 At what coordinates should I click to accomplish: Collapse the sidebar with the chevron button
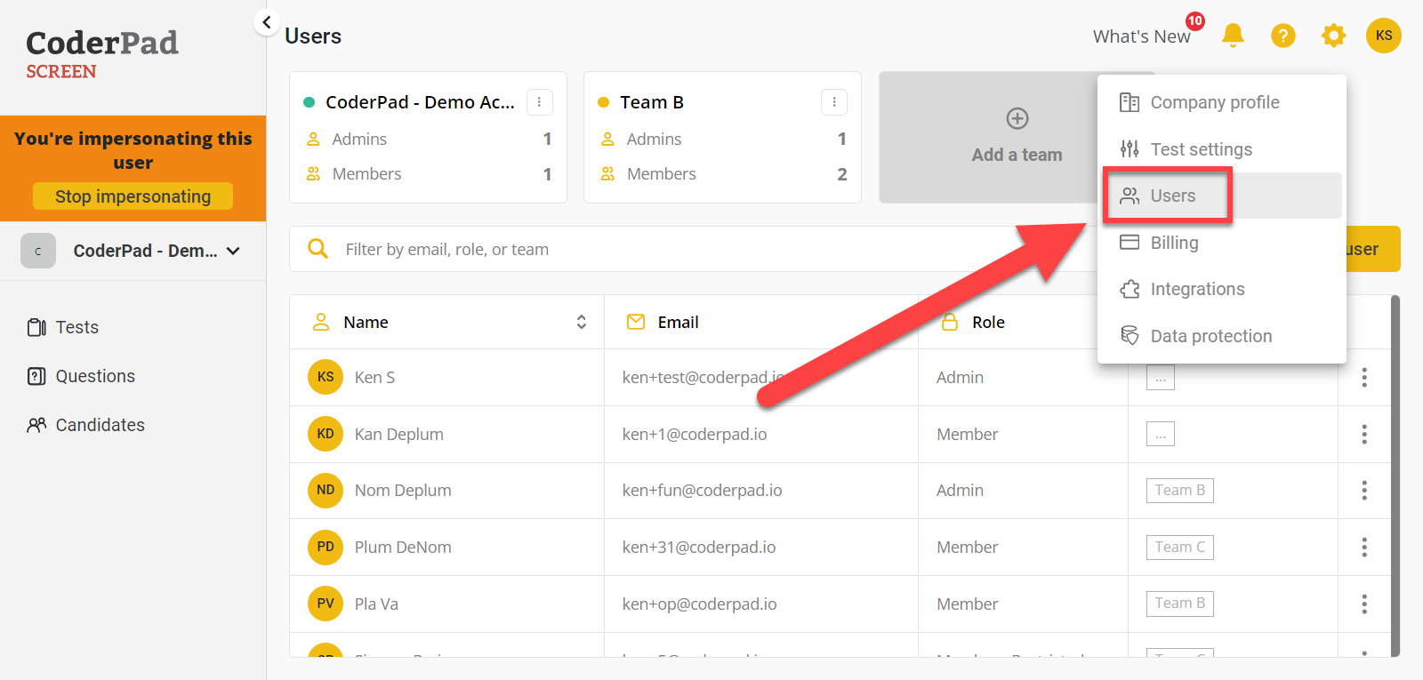tap(266, 22)
